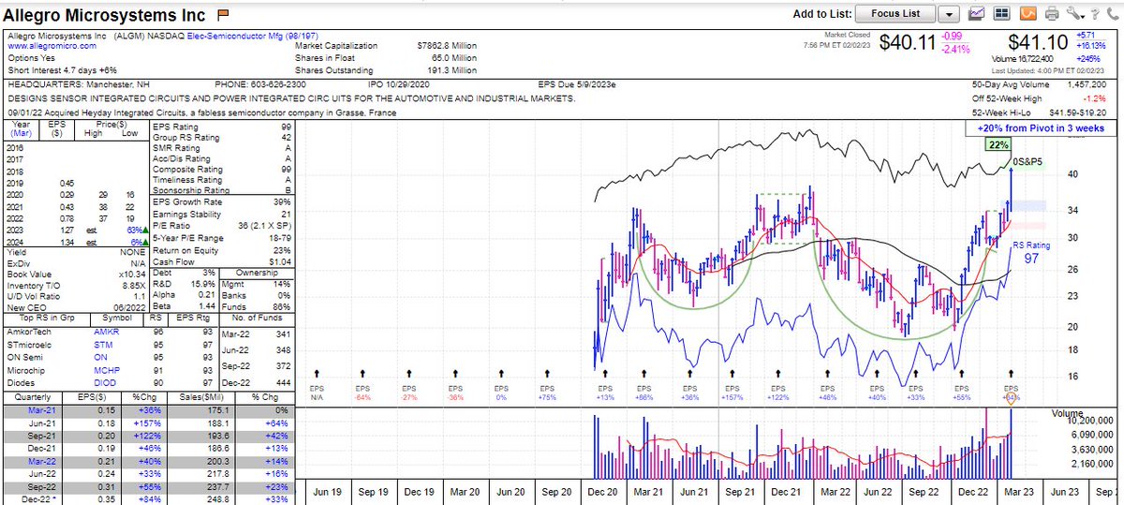Open the chart view icon in toolbar
This screenshot has width=1124, height=505.
pos(976,14)
